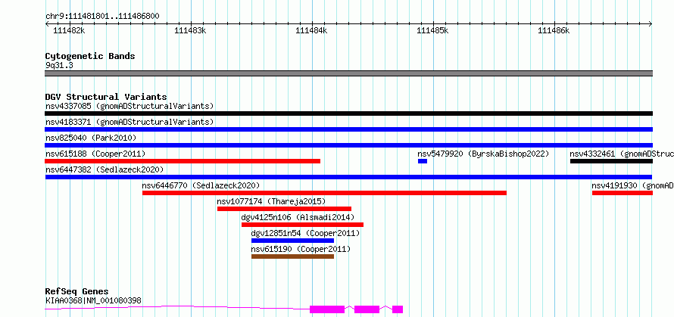Select the blue nsv4183371 gnomAD variant bar
The height and width of the screenshot is (317, 674).
tap(348, 129)
